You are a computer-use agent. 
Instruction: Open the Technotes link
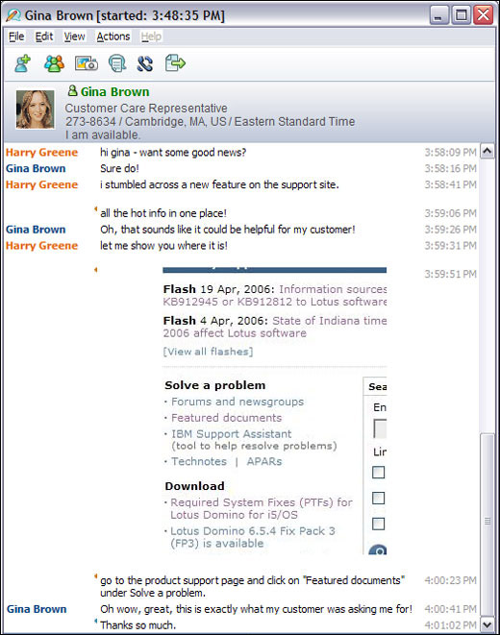click(x=199, y=462)
